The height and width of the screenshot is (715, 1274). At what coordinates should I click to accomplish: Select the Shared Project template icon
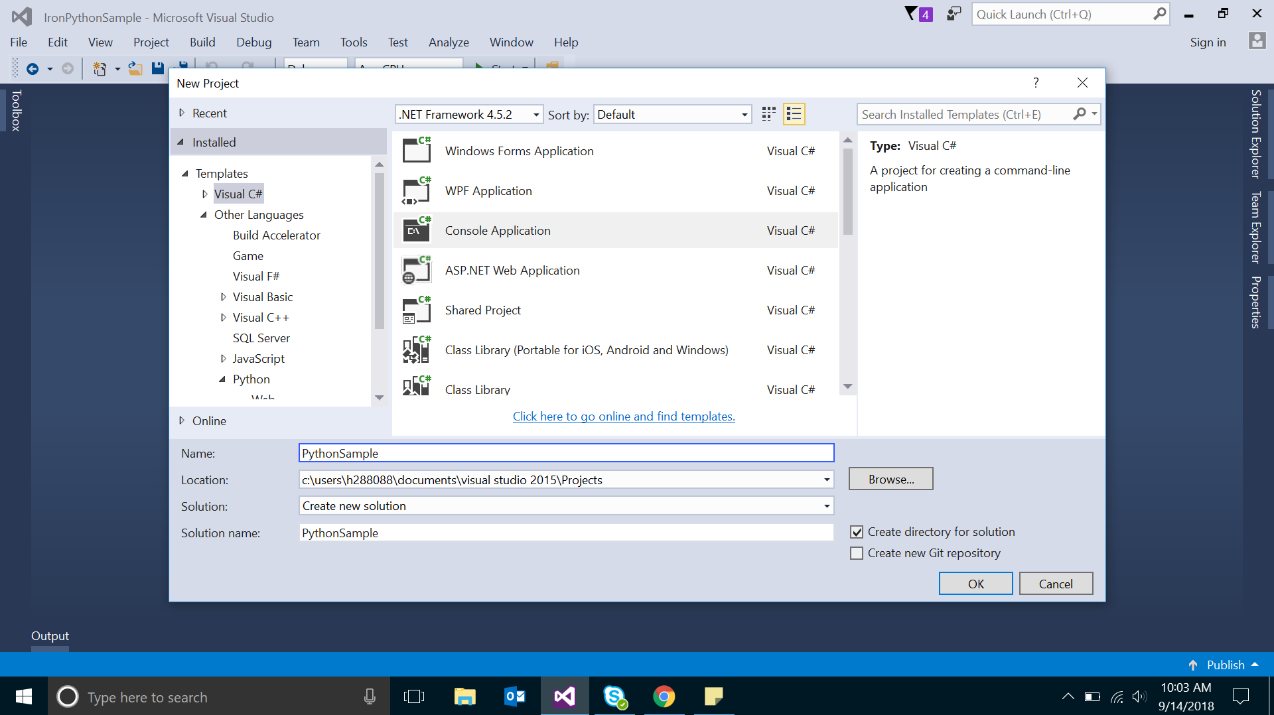[417, 310]
